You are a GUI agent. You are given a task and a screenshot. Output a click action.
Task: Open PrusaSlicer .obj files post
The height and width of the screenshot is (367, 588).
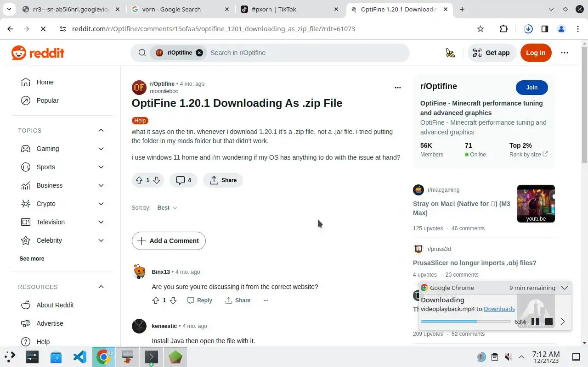pyautogui.click(x=475, y=263)
